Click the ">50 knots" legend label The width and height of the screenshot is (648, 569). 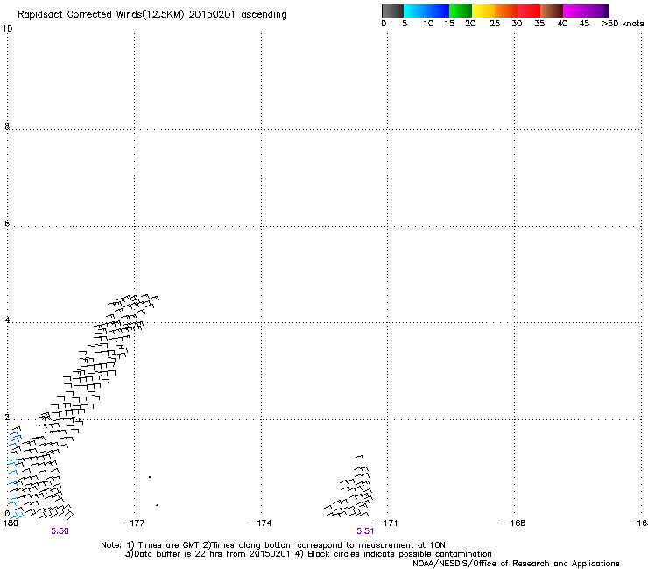(623, 24)
